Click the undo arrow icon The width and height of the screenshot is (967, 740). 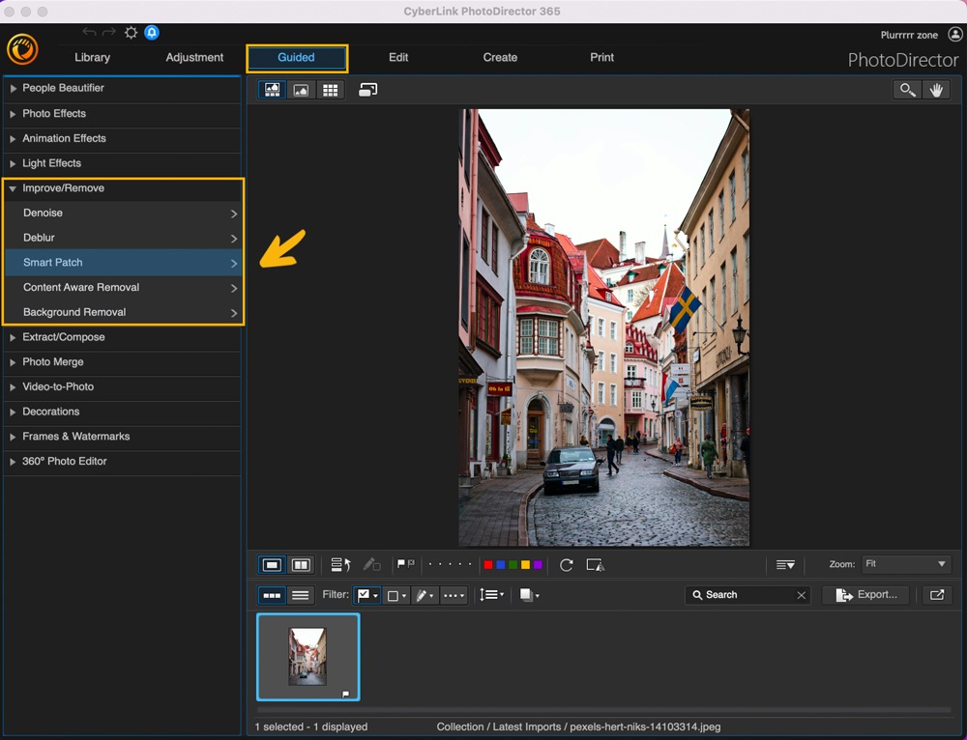(89, 32)
